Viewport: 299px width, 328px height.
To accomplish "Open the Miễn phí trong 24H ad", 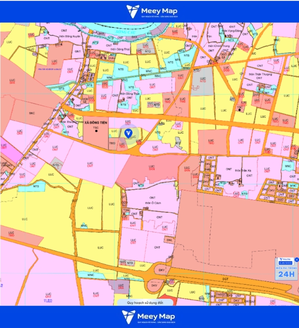I will 286,269.
